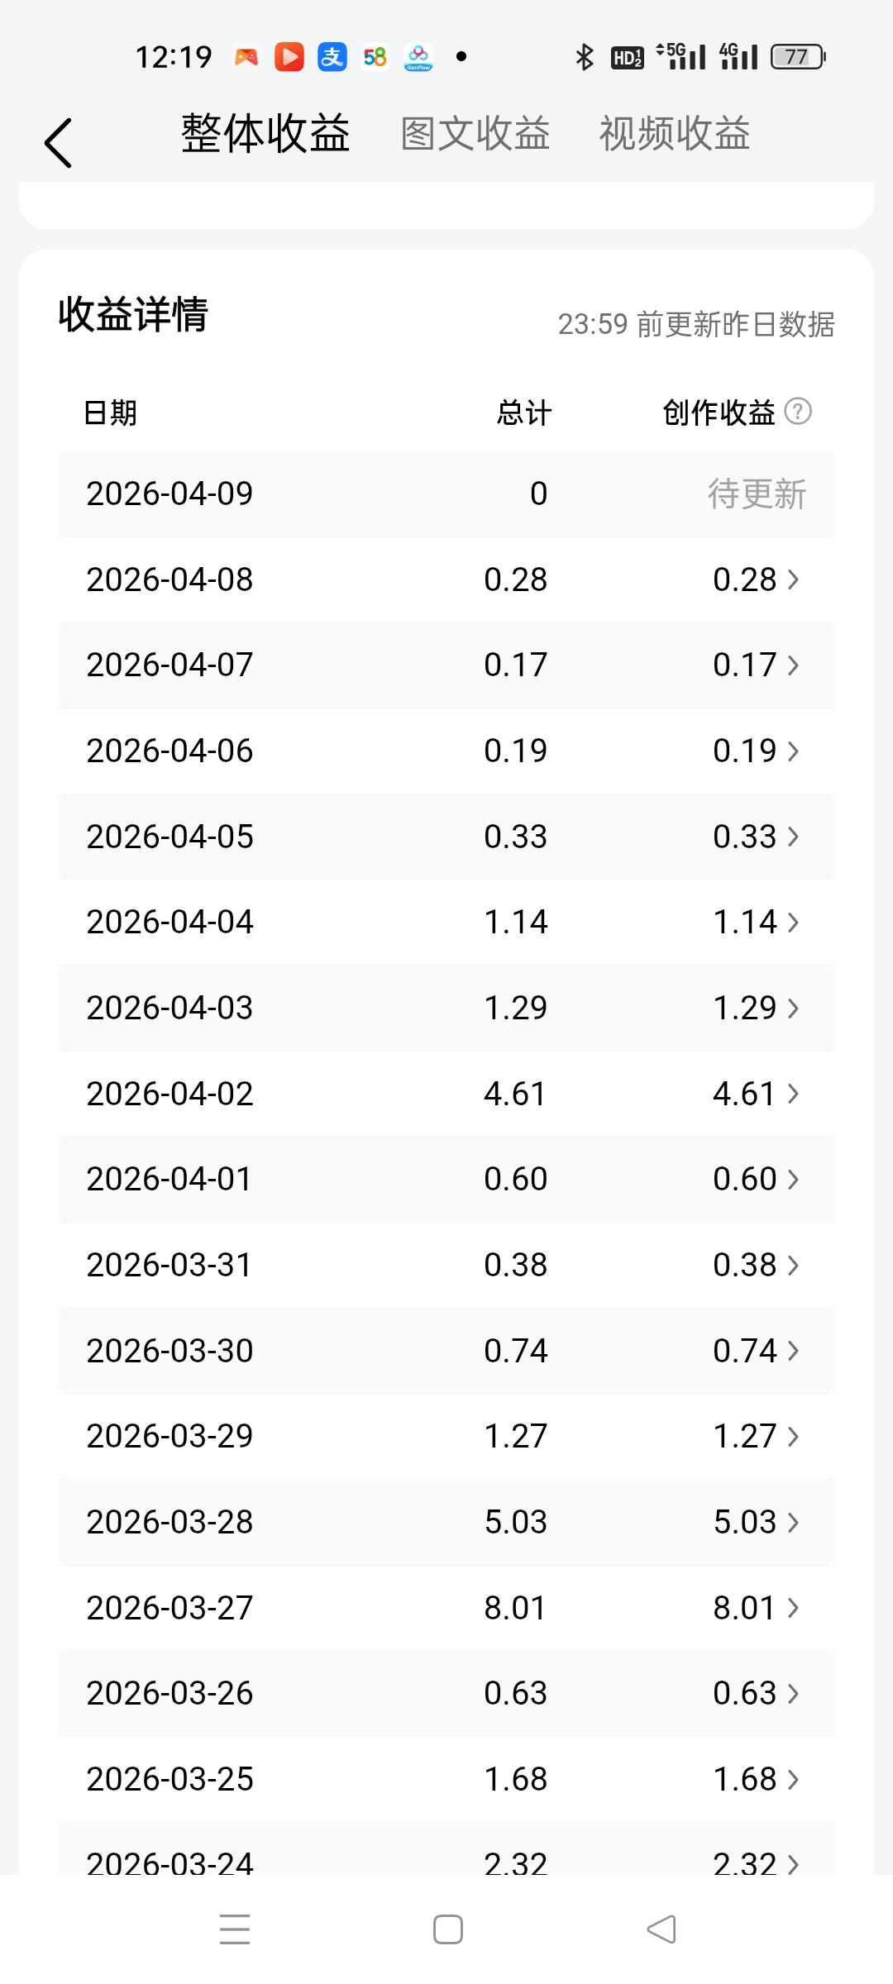Tap the battery indicator icon

coord(798,57)
